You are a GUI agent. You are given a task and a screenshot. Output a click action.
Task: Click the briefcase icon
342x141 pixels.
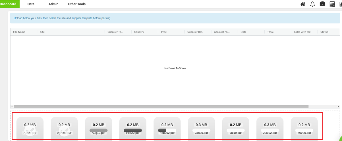pos(322,4)
